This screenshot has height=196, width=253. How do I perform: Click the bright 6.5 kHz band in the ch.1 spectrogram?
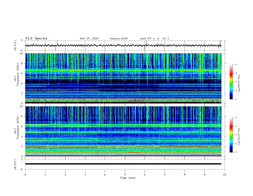pos(123,70)
